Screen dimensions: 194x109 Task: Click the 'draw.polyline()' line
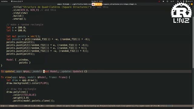pos(17,92)
